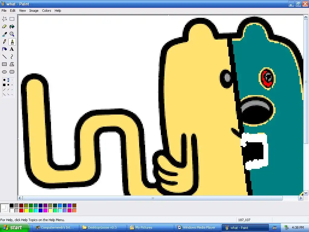Switch to My Pictures taskbar window
309x232 pixels.
150,227
